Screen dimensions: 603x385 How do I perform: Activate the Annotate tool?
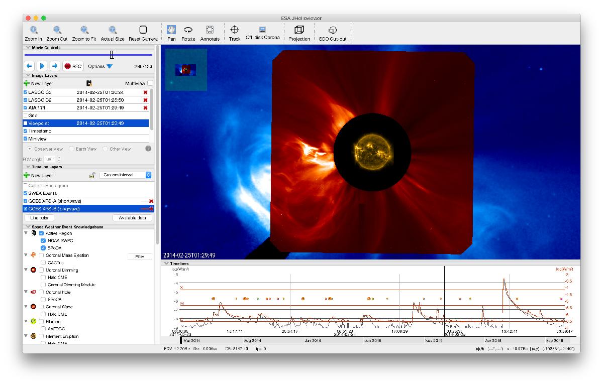coord(210,31)
